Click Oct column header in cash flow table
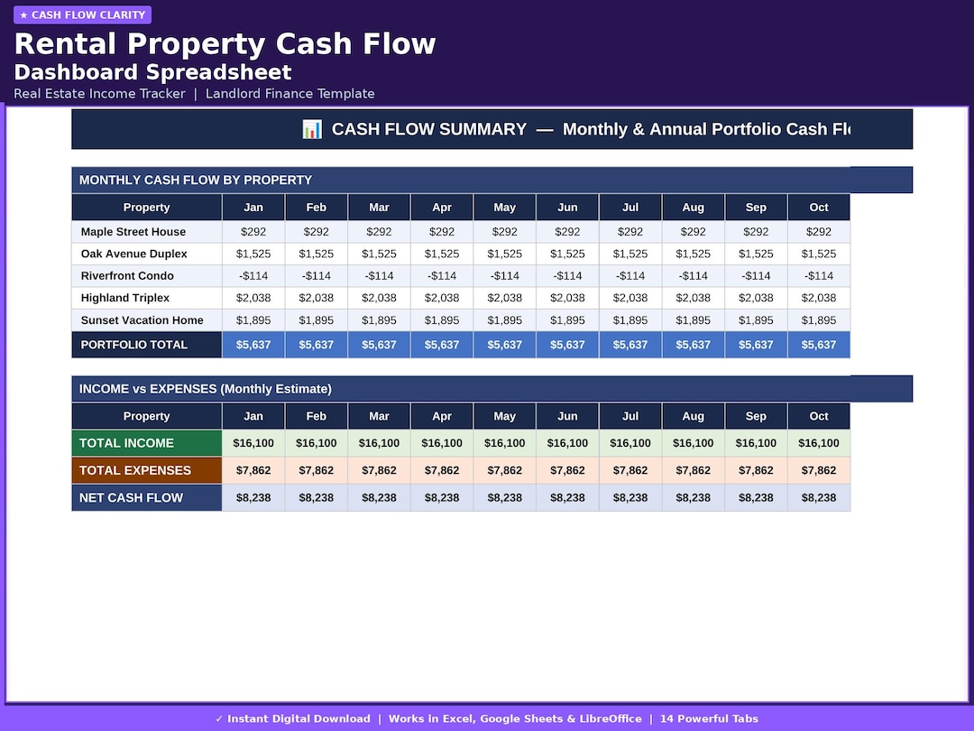This screenshot has height=731, width=974. 819,208
